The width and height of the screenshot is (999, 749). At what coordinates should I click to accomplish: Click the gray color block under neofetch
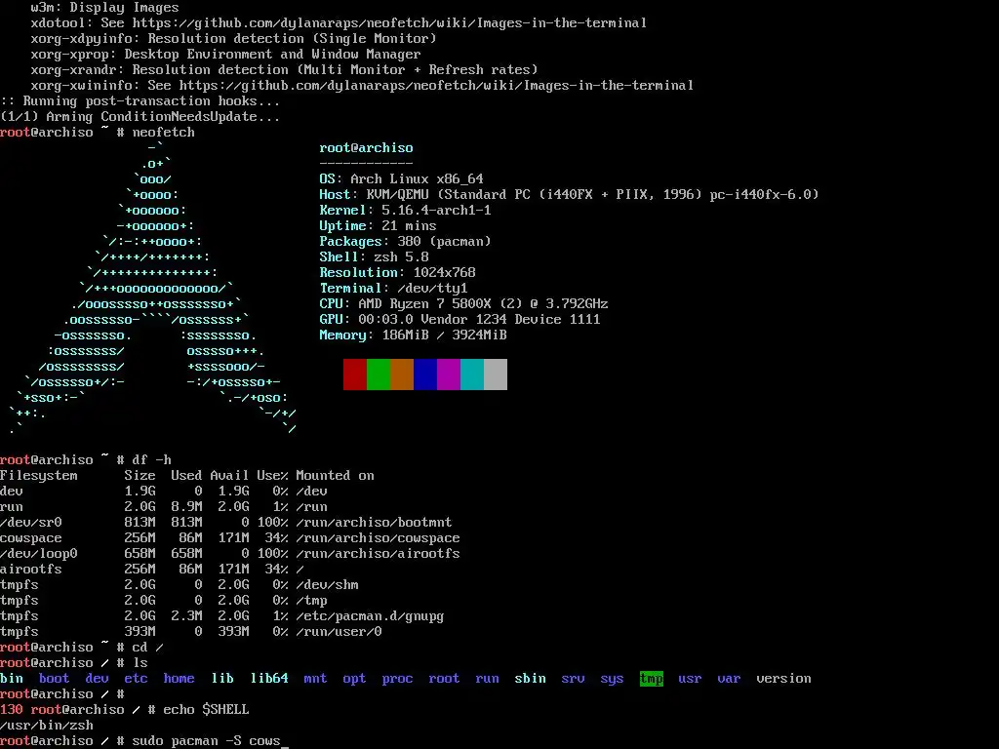(x=496, y=374)
